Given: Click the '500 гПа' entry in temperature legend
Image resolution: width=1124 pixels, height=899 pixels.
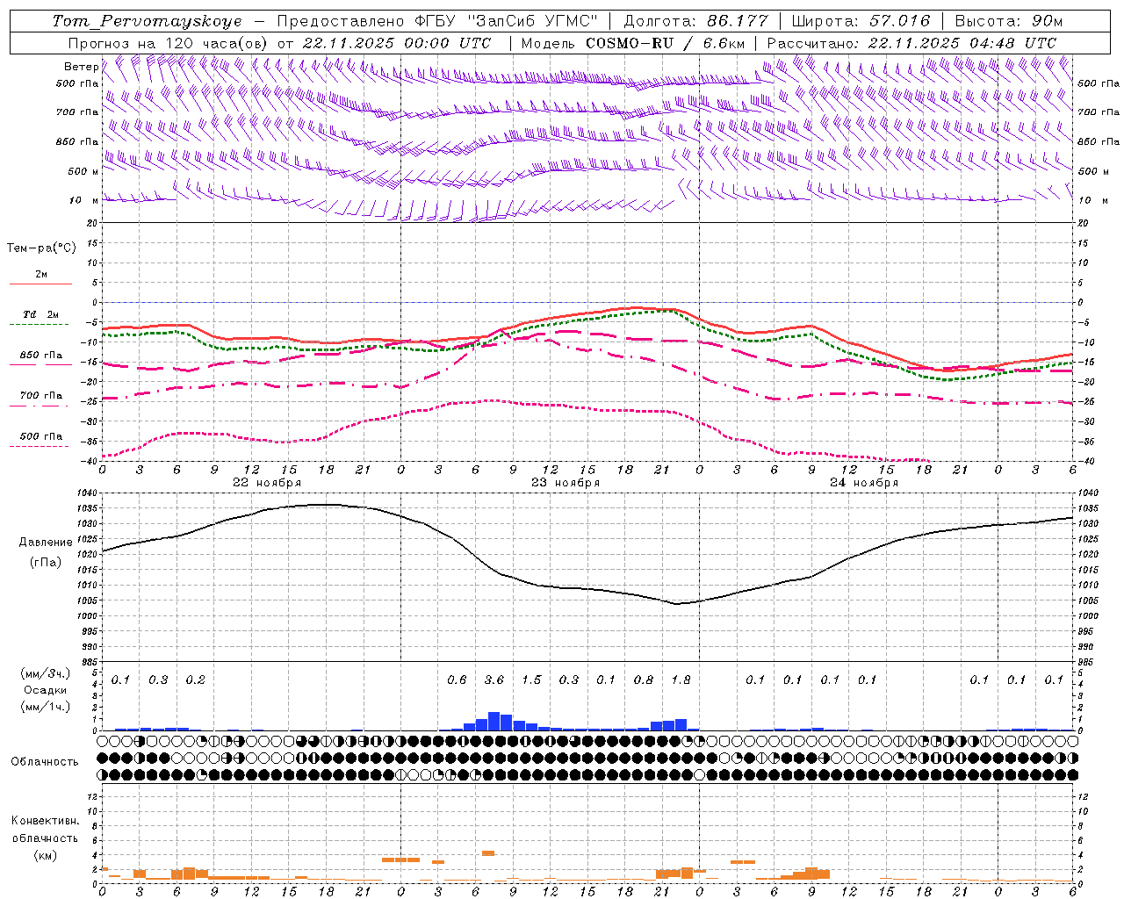Looking at the screenshot, I should click(x=41, y=436).
